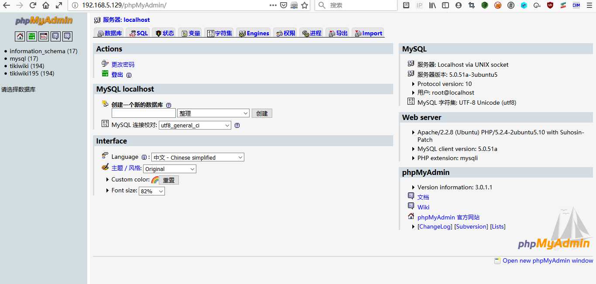
Task: Click the Pocket save icon in address bar
Action: [x=284, y=5]
